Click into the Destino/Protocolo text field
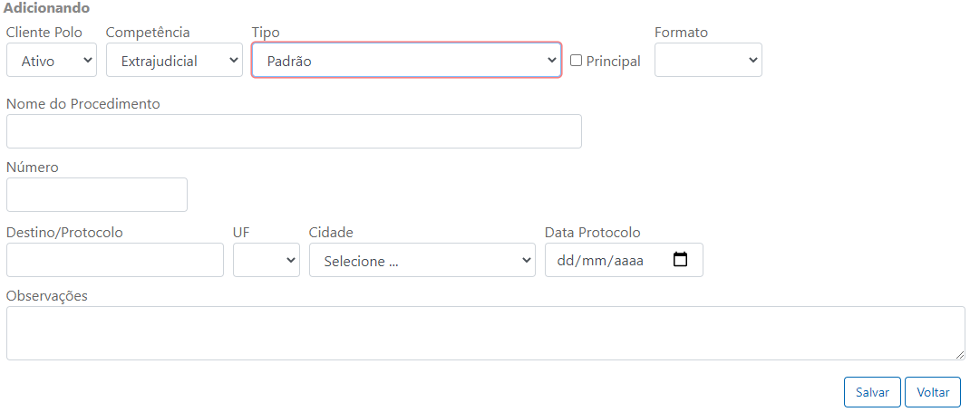 (x=115, y=260)
